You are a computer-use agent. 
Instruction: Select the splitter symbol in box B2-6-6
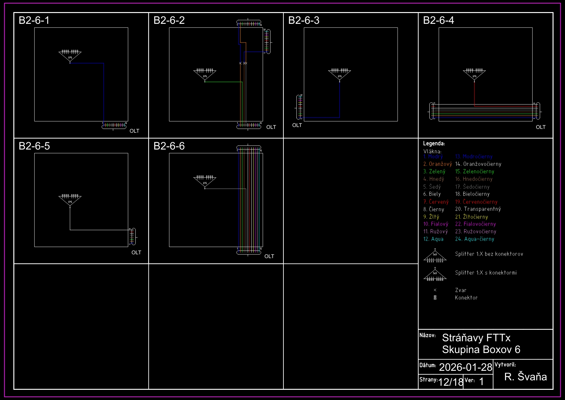(205, 182)
